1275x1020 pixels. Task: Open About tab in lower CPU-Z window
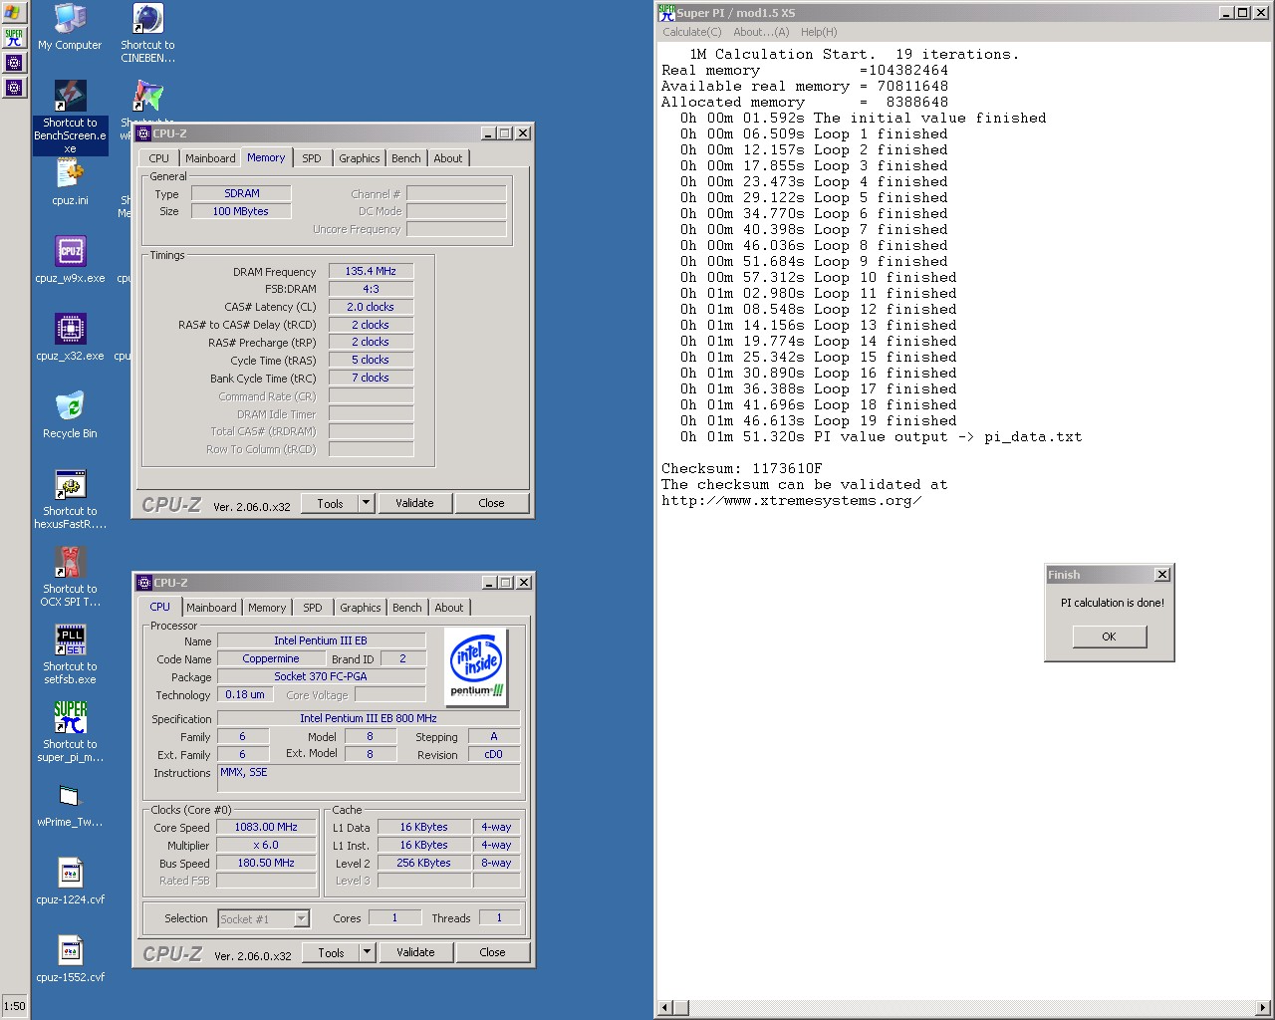449,608
